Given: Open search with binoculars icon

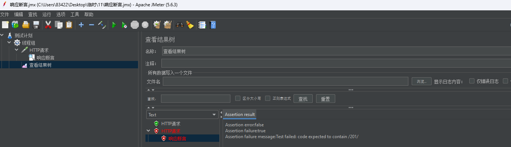Looking at the screenshot, I should (x=180, y=25).
